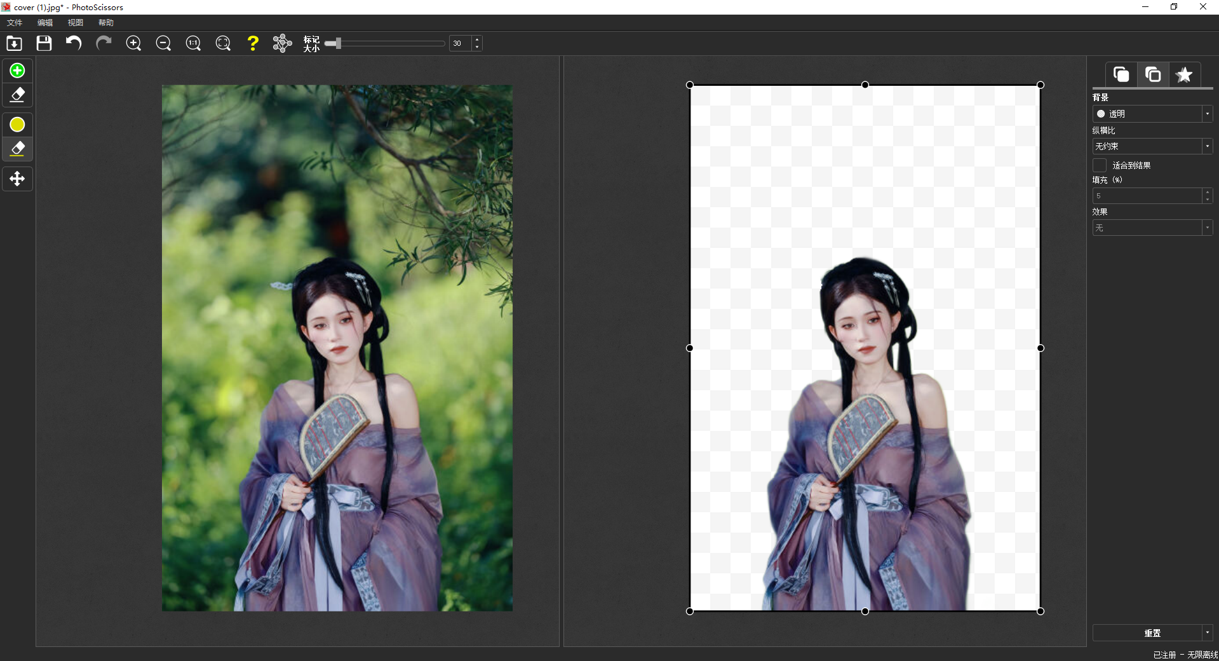
Task: Open the 文件 menu
Action: pos(15,23)
